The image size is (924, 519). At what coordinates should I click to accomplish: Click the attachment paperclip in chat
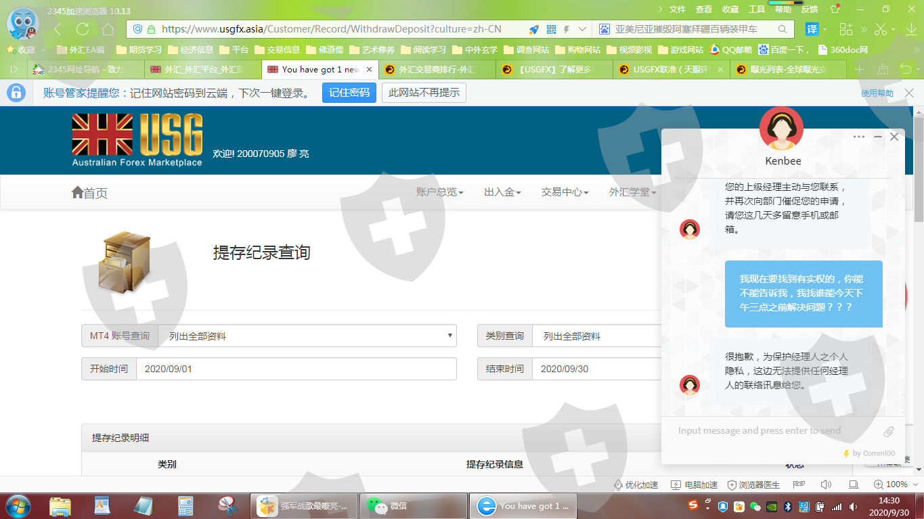(x=889, y=431)
